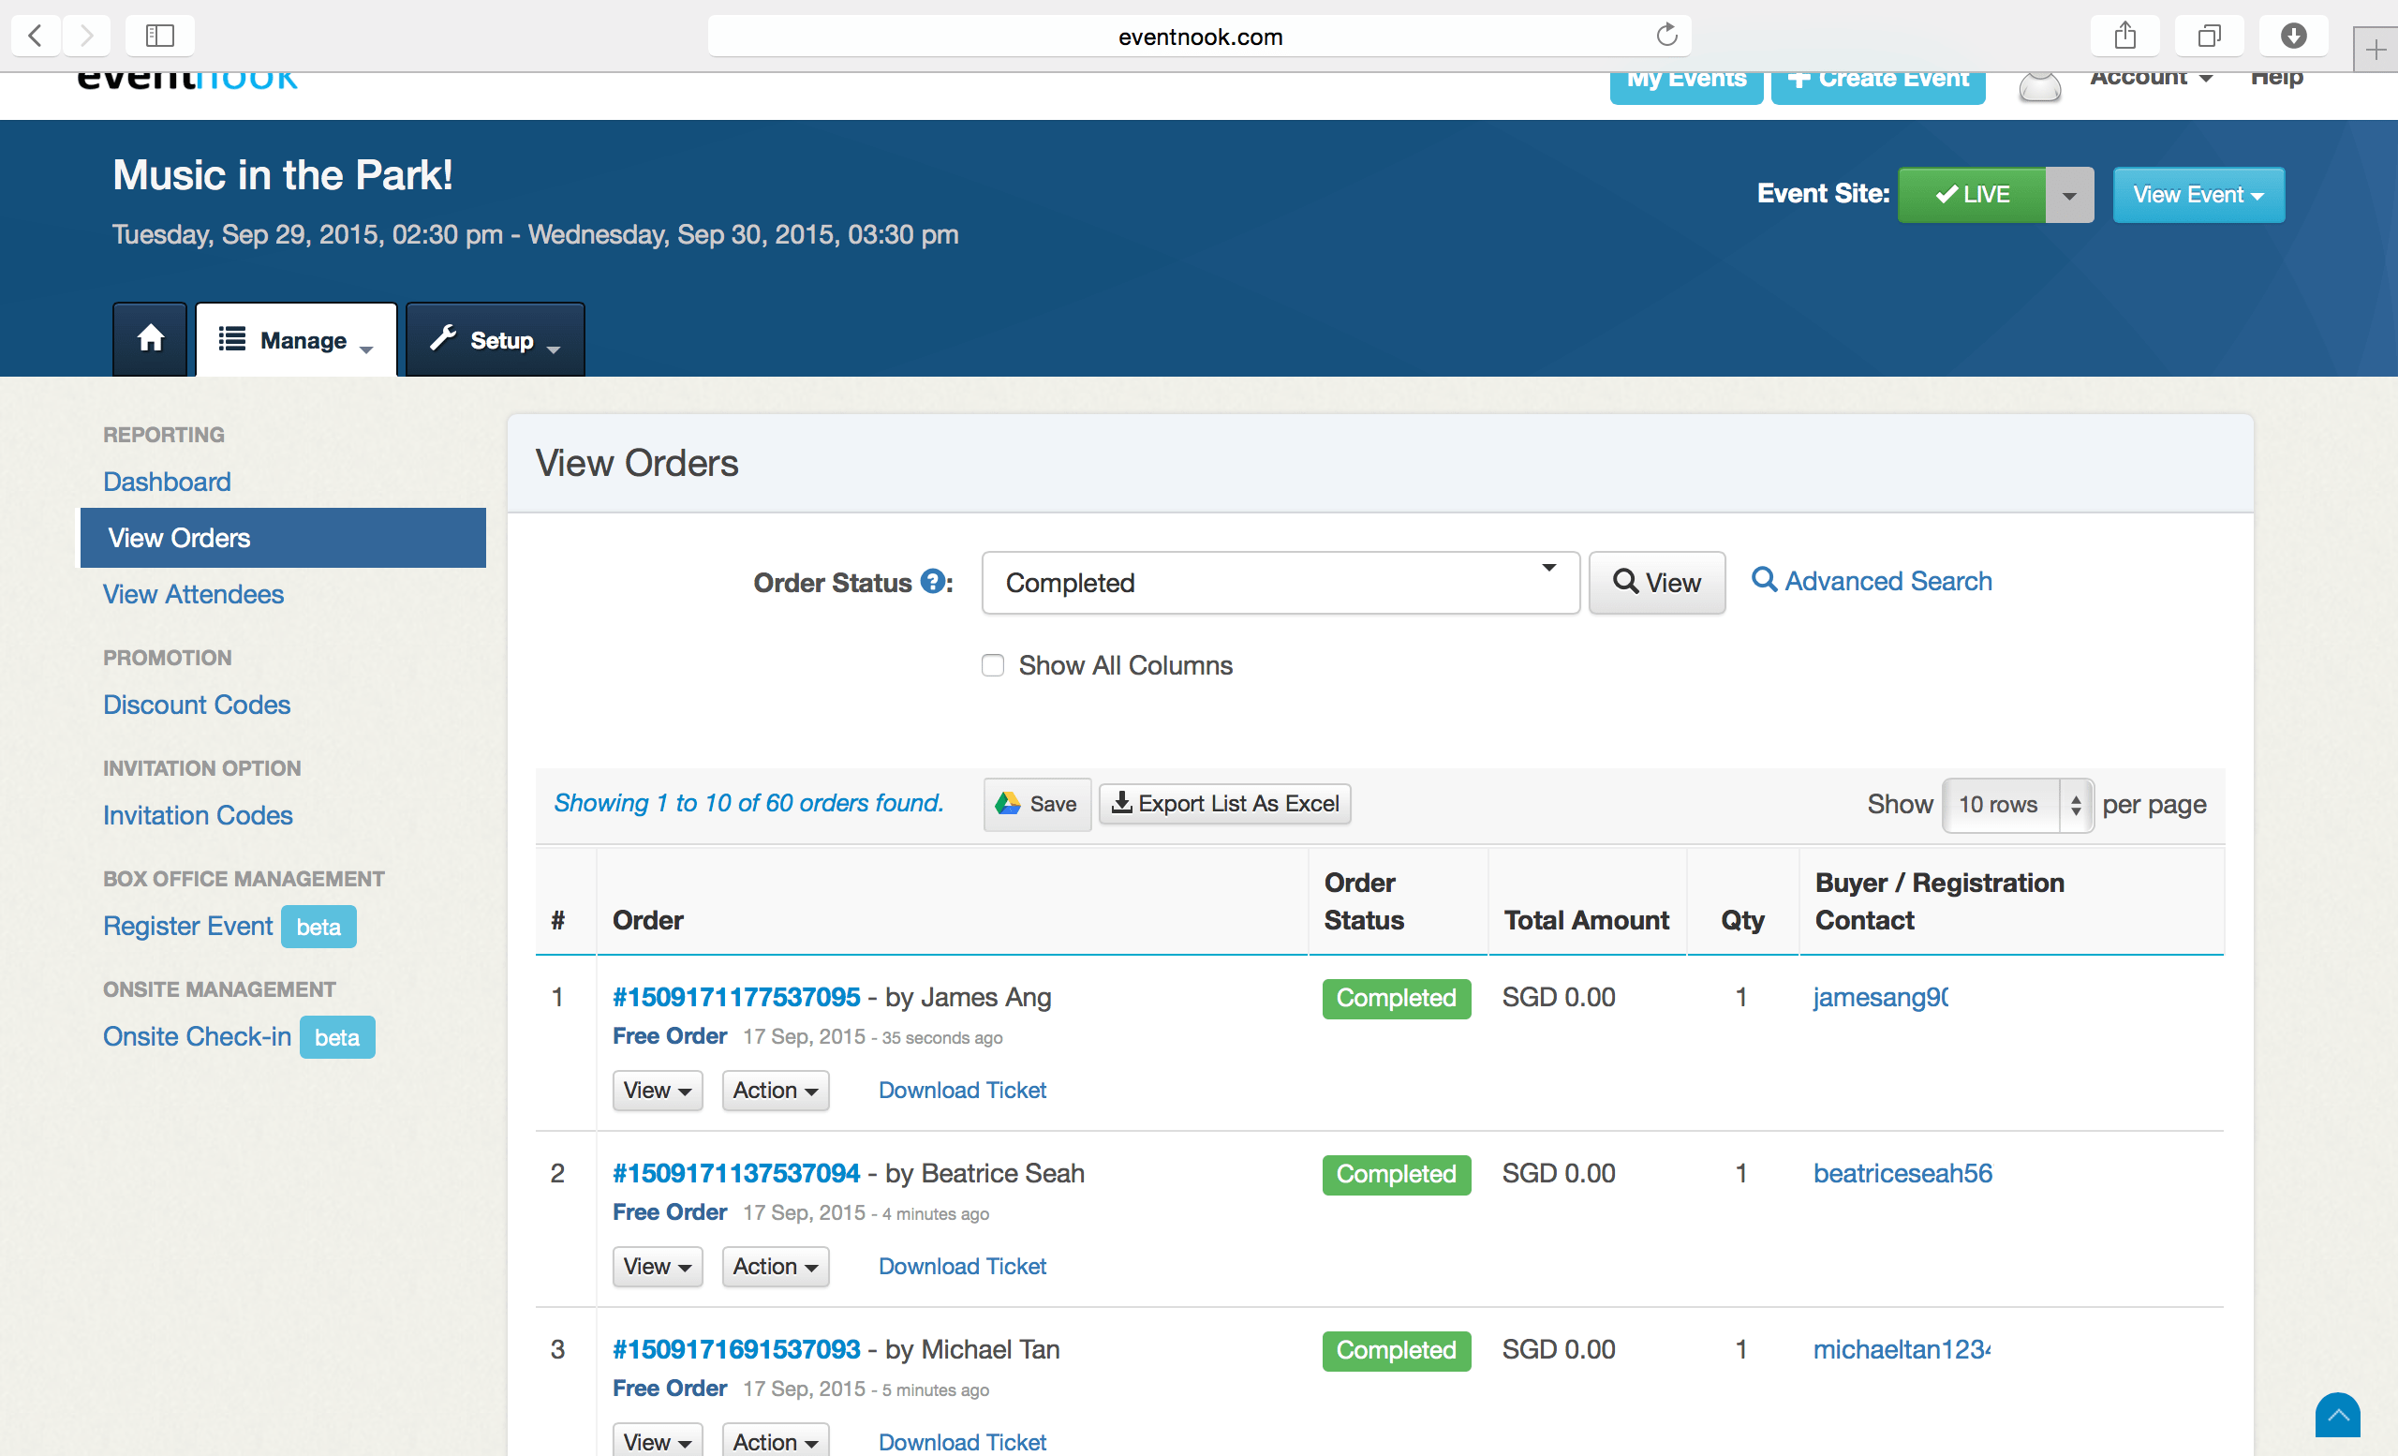Viewport: 2398px width, 1456px height.
Task: Enable the Show All Columns checkbox
Action: pyautogui.click(x=993, y=664)
